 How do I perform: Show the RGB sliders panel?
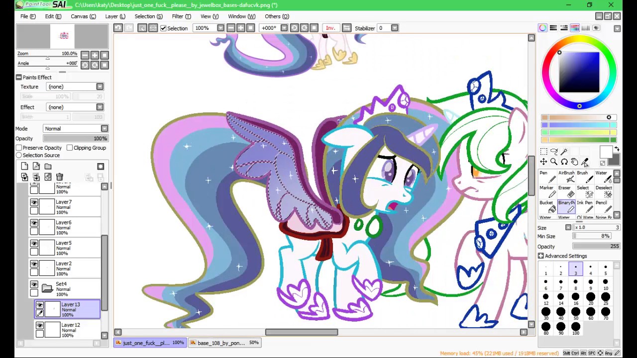553,28
